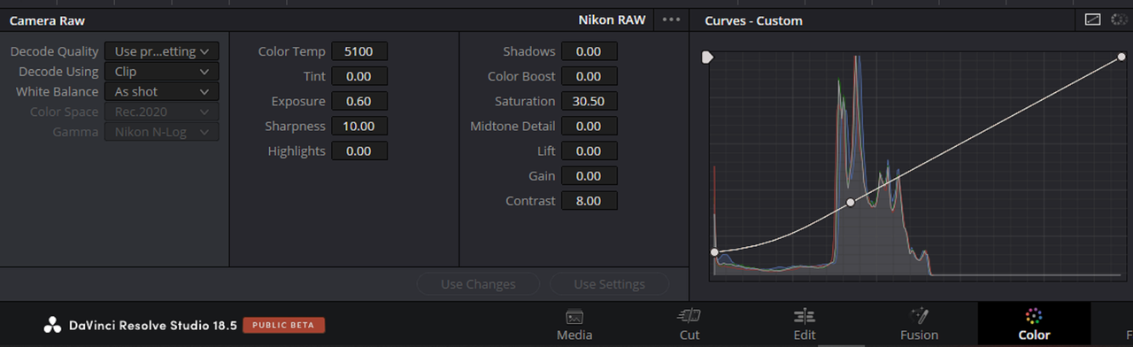Select the Color page icon
Screen dimensions: 1133x347
coord(1033,316)
